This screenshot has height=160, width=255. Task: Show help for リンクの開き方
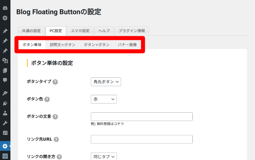[x=59, y=157]
